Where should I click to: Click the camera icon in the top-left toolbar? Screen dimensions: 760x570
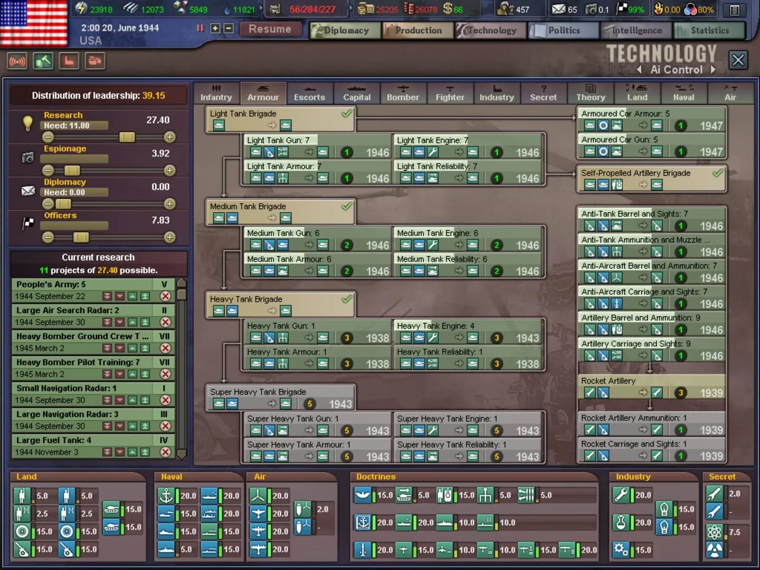(x=95, y=61)
